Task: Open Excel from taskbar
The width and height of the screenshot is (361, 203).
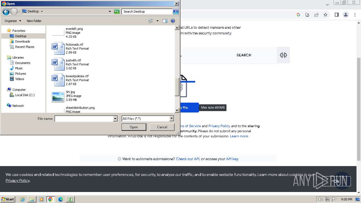Action: pos(70,199)
